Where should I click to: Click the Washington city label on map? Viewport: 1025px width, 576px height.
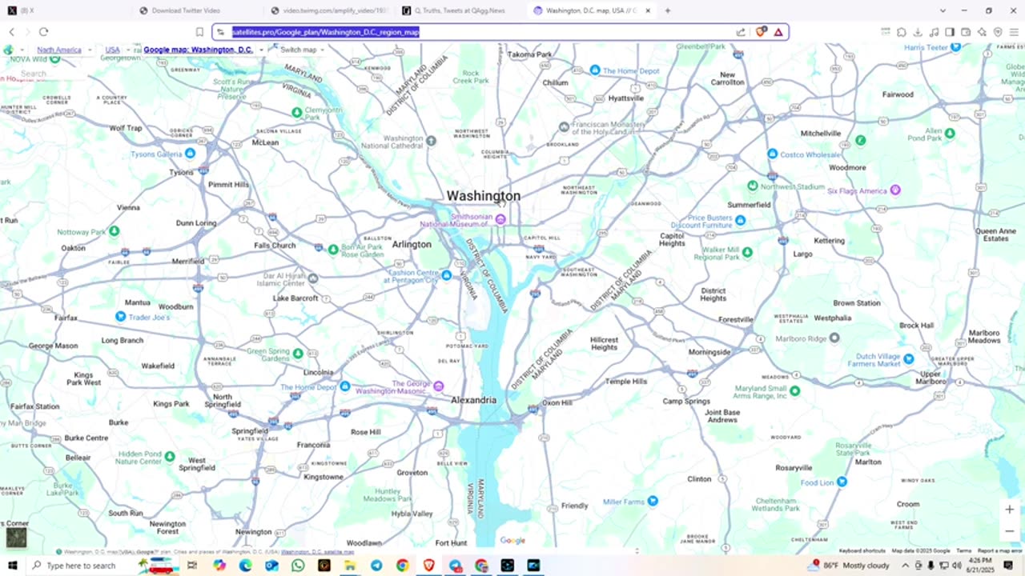[x=483, y=196]
